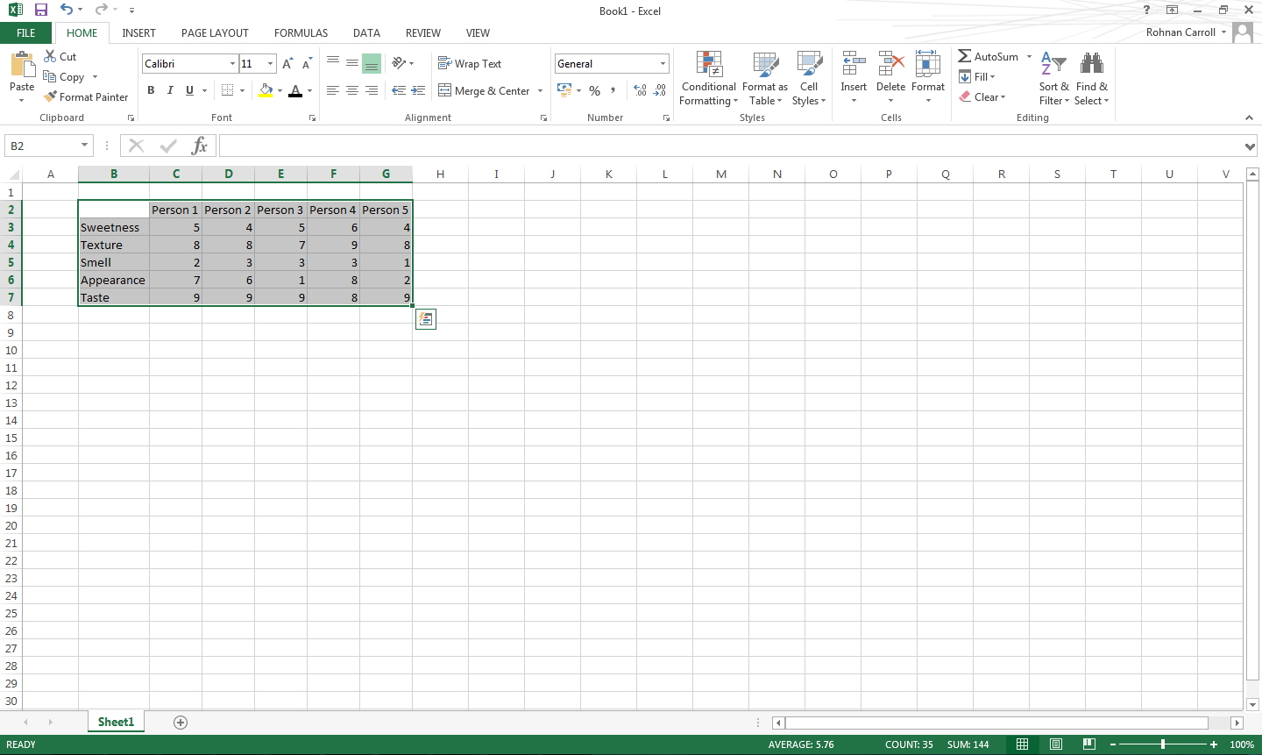Screen dimensions: 1262x755
Task: Switch to the PAGE LAYOUT tab
Action: point(215,33)
